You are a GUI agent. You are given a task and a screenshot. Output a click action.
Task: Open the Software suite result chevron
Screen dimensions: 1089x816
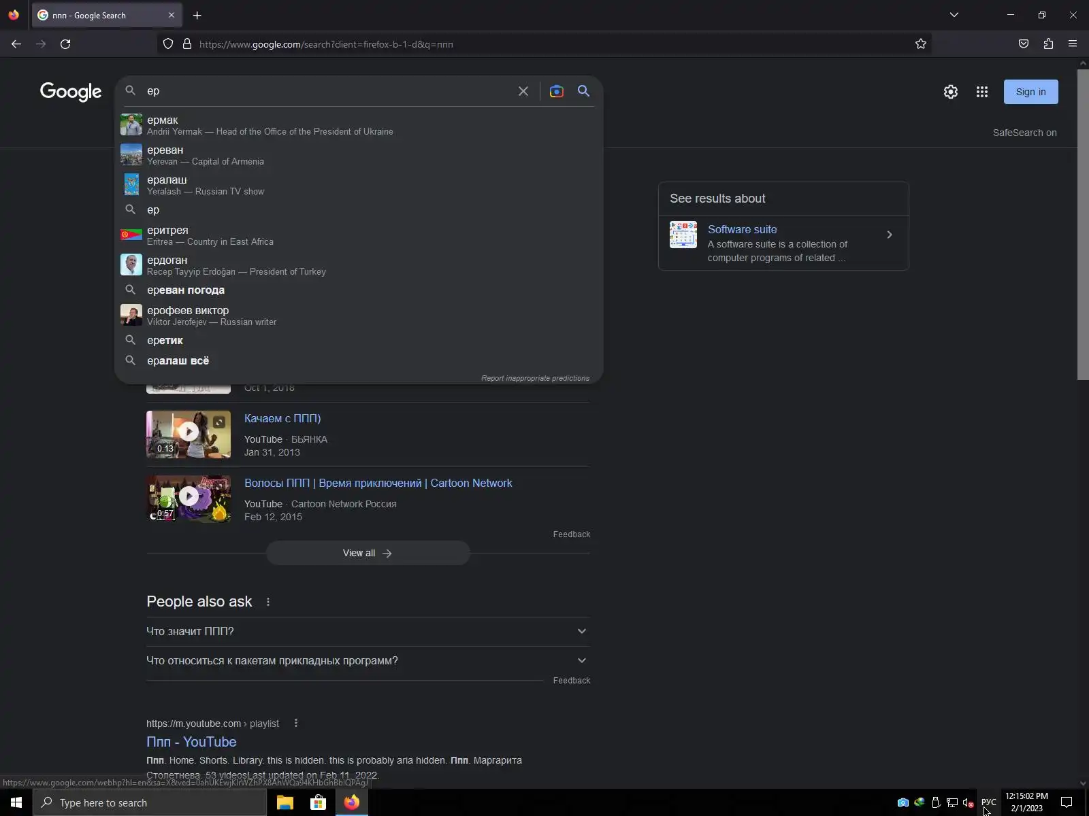(x=889, y=235)
